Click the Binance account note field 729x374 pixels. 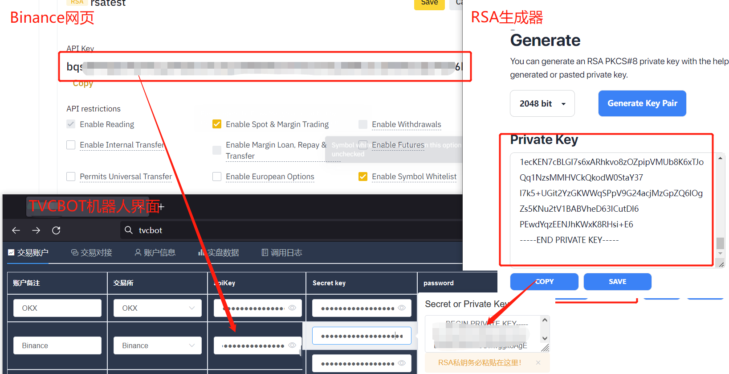pyautogui.click(x=57, y=345)
